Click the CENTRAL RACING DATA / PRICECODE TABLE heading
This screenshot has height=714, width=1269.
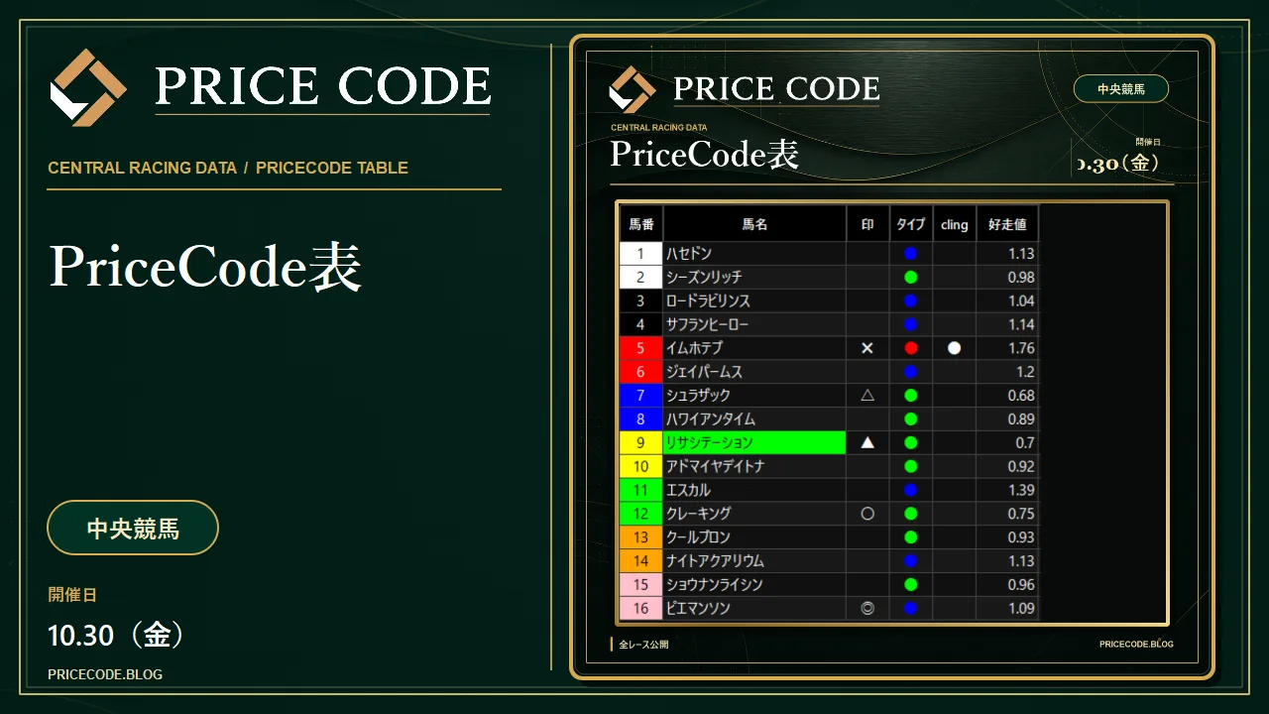228,168
